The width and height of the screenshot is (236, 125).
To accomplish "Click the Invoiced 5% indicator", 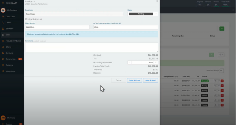I will [x=216, y=3].
